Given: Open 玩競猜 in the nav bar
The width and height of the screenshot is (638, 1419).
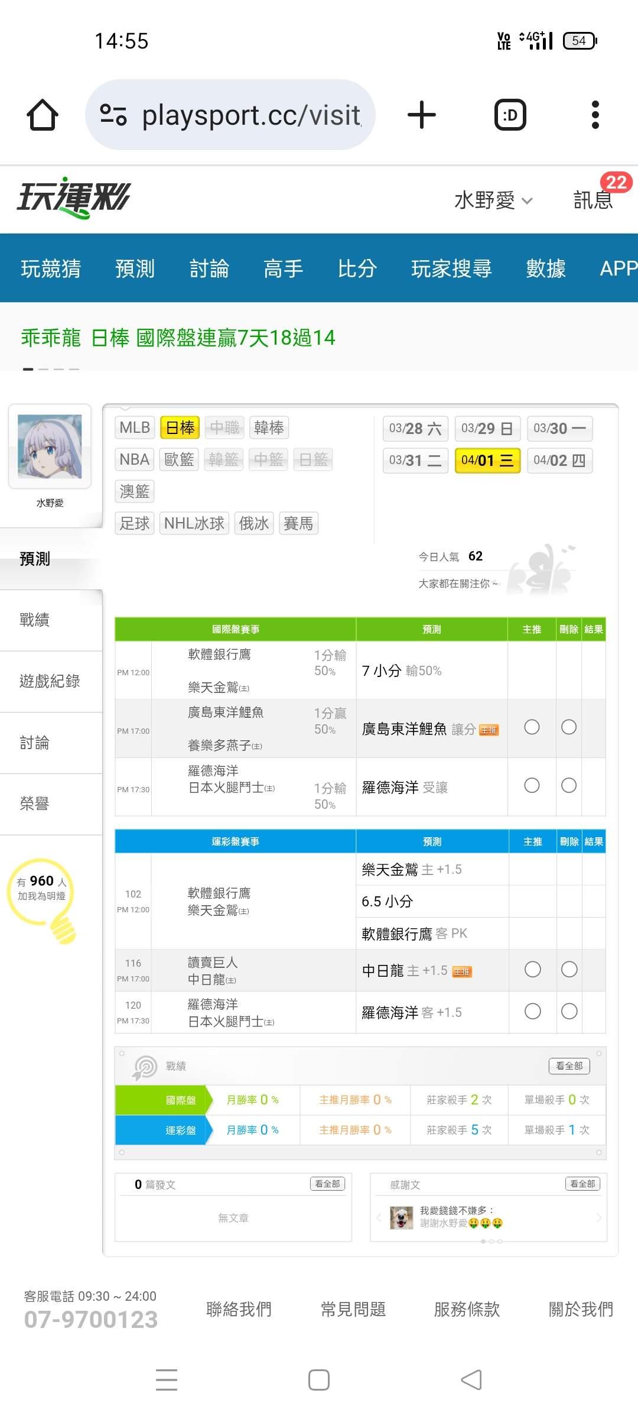Looking at the screenshot, I should [x=51, y=268].
